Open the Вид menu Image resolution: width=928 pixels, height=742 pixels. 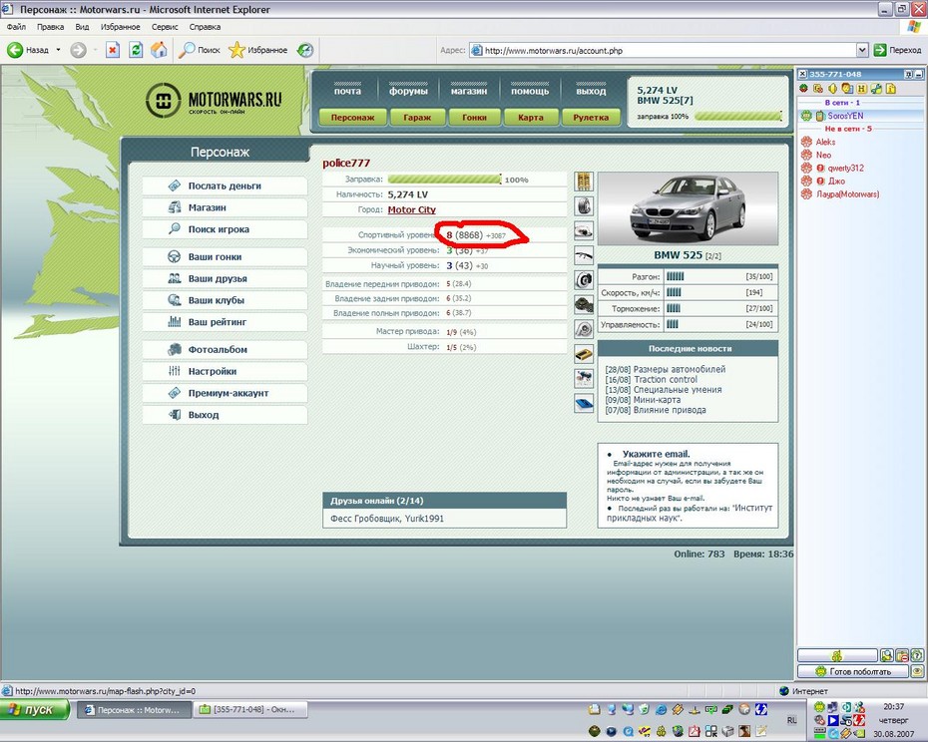[82, 27]
